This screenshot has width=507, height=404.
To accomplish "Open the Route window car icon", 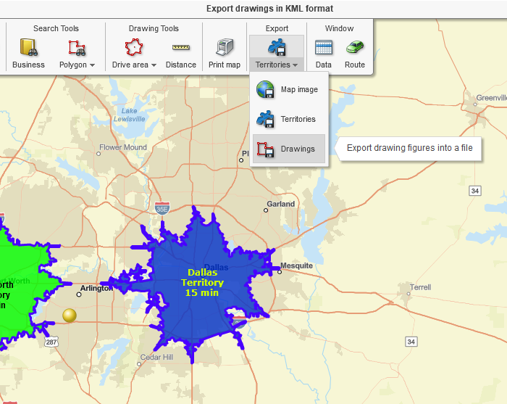I will [355, 47].
